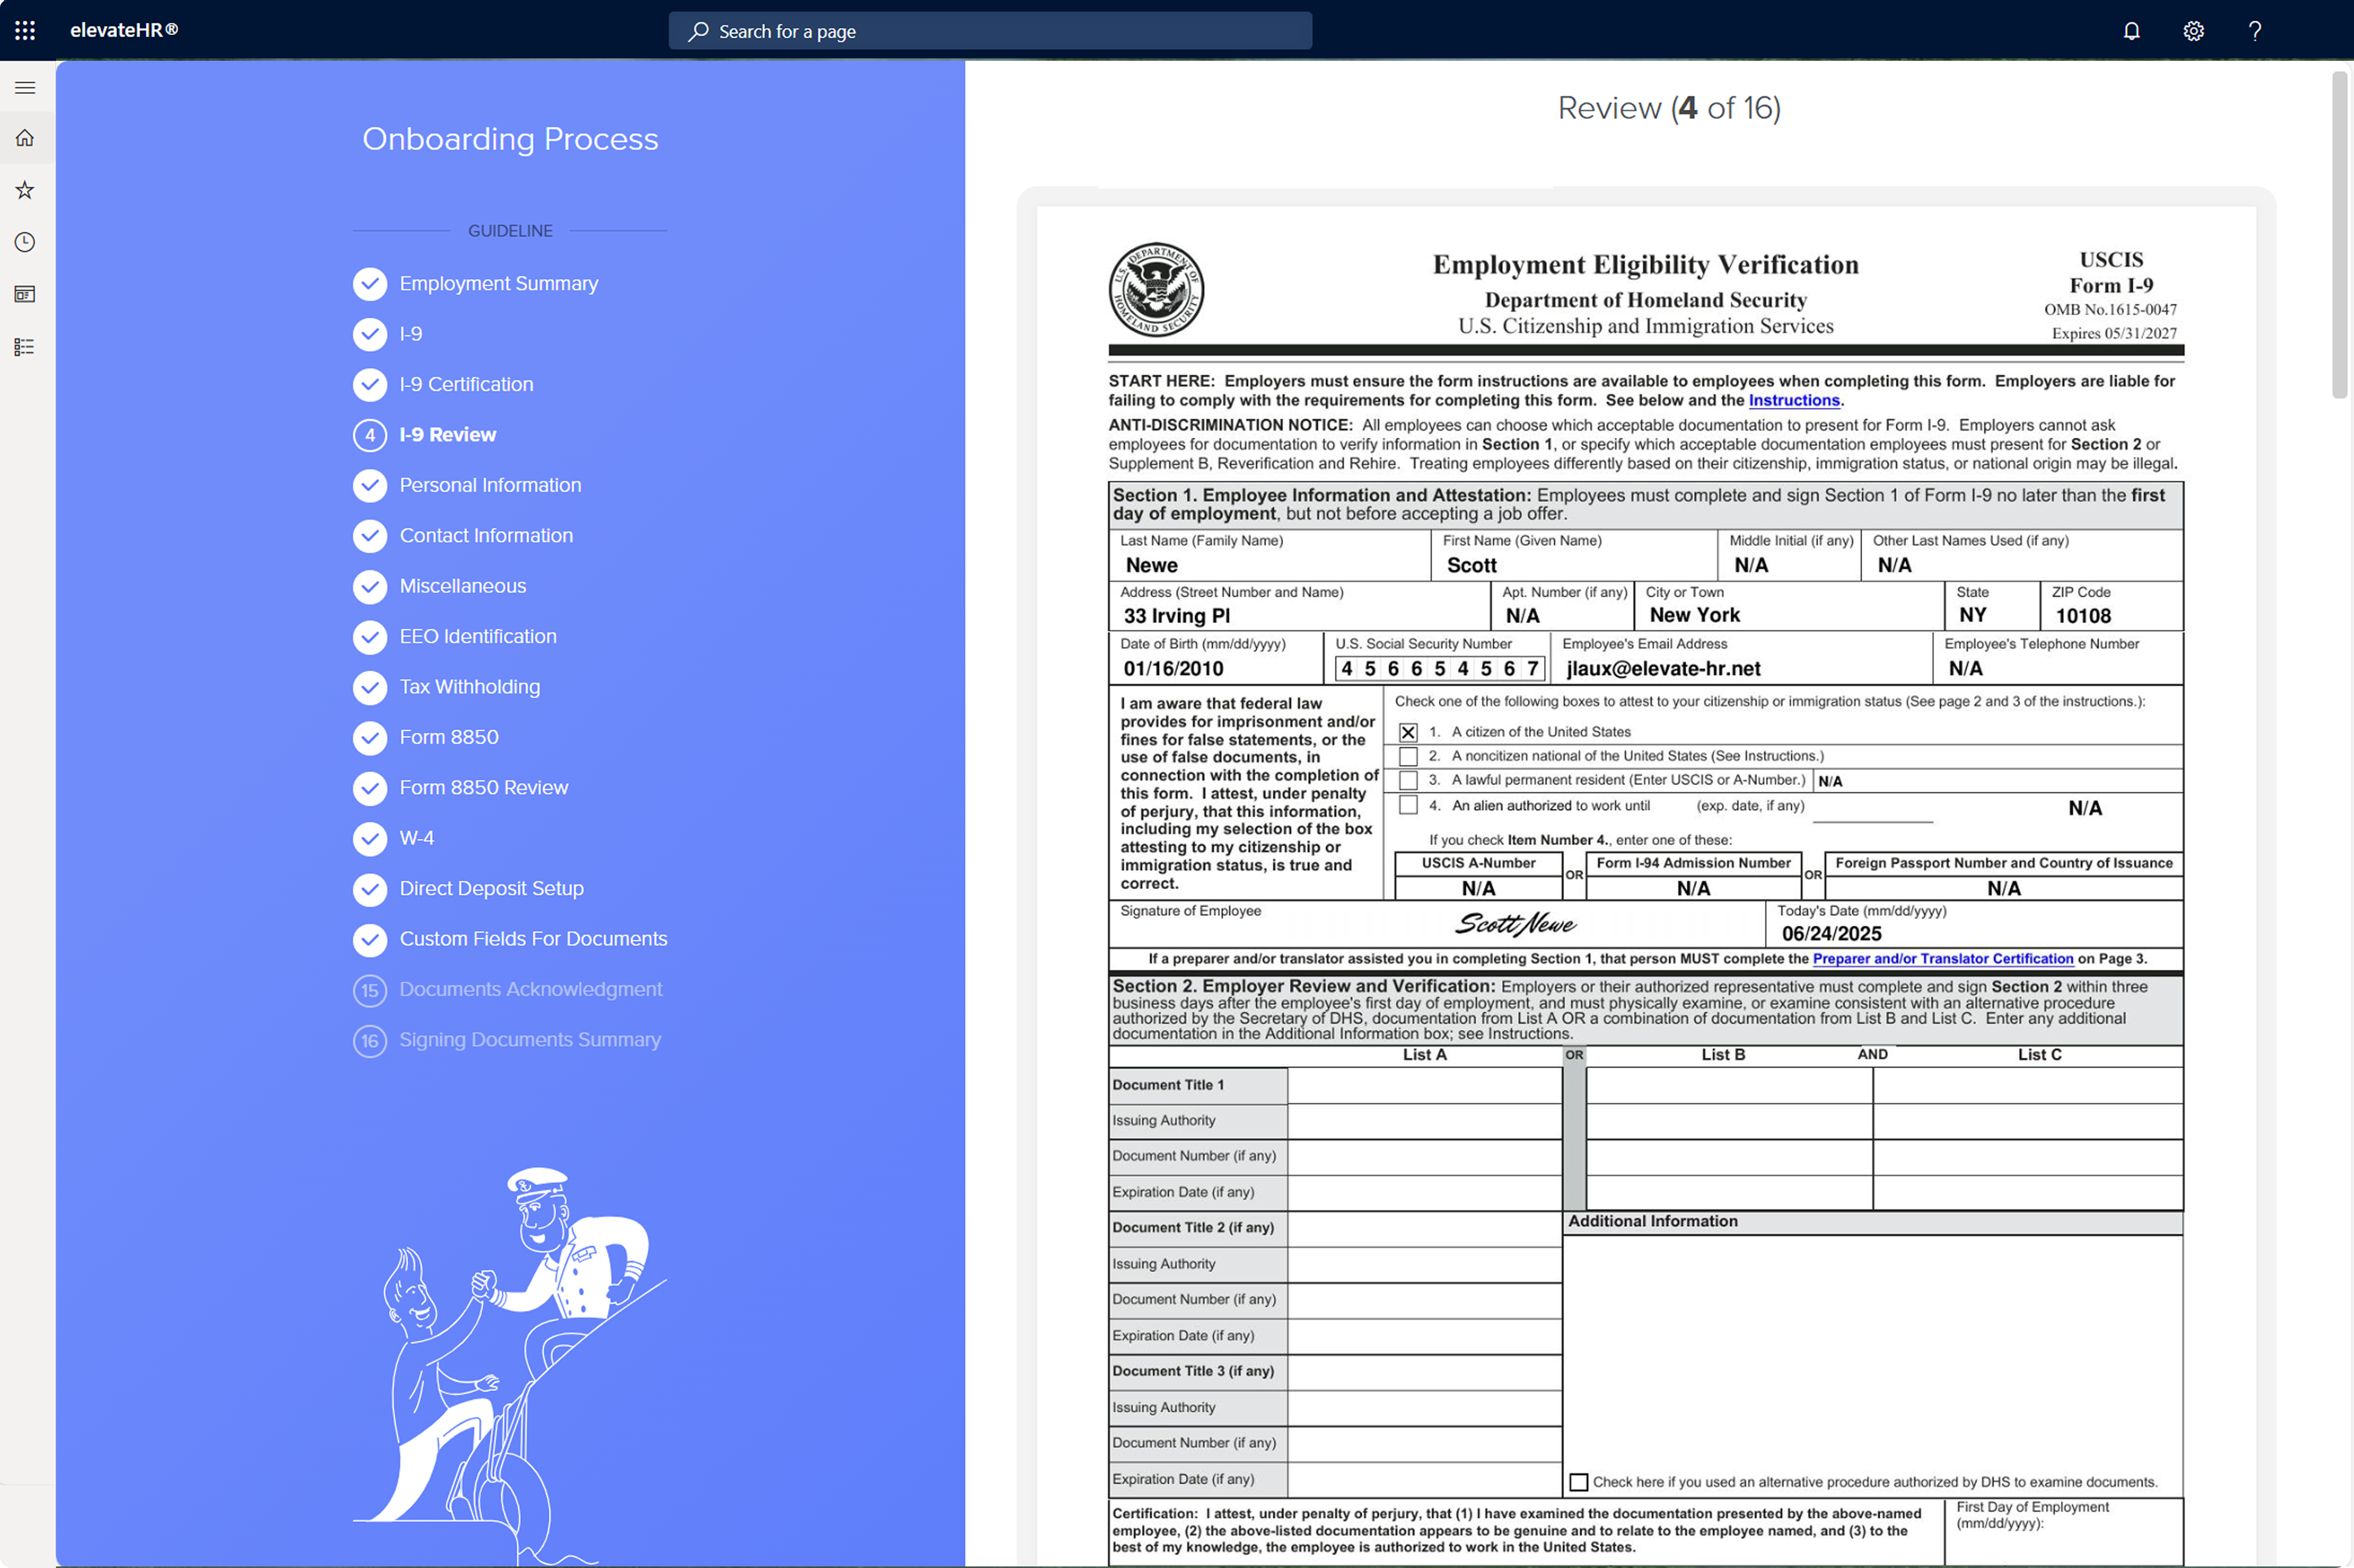This screenshot has width=2354, height=1568.
Task: Open the Workspaces sidebar icon
Action: click(25, 294)
